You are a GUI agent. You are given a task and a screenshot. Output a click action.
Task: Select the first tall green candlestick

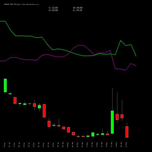(x=5, y=85)
